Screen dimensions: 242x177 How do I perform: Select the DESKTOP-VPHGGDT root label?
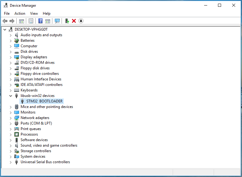coord(31,29)
